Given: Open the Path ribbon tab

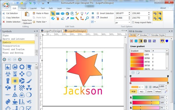Looking at the screenshot, I should (x=51, y=8).
